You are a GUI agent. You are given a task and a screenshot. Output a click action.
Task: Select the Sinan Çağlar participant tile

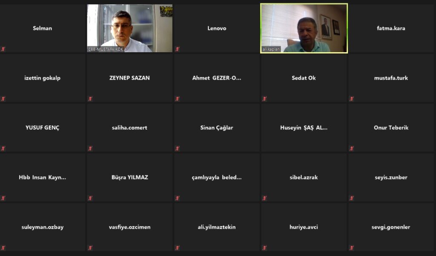point(217,128)
